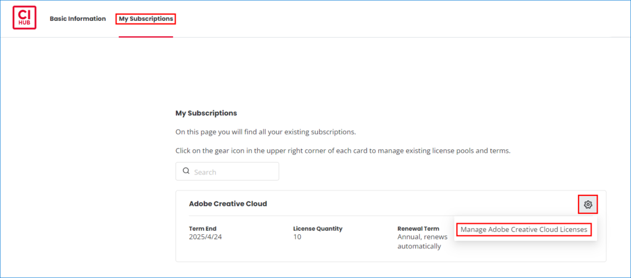Select the 2025/4/24 term end date
Image resolution: width=631 pixels, height=278 pixels.
tap(205, 237)
